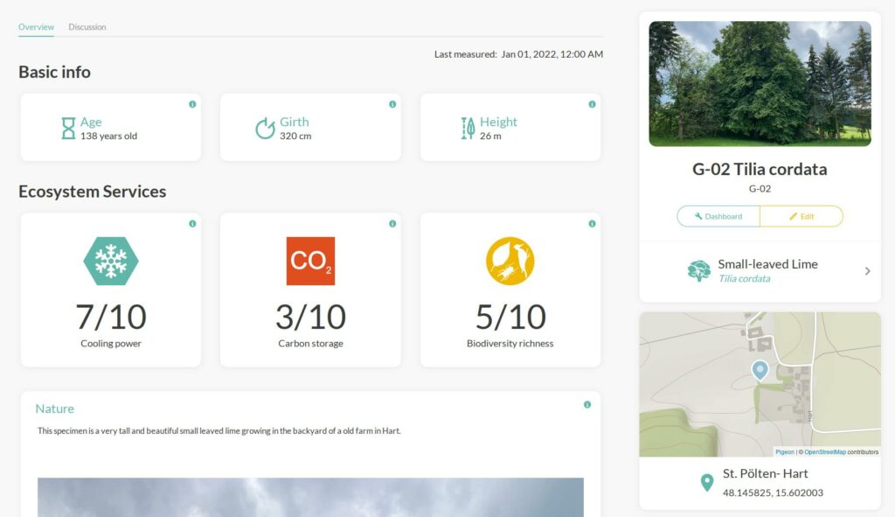Click the 5/10 Biodiversity richness score
Viewport: 895px width, 517px height.
click(510, 317)
